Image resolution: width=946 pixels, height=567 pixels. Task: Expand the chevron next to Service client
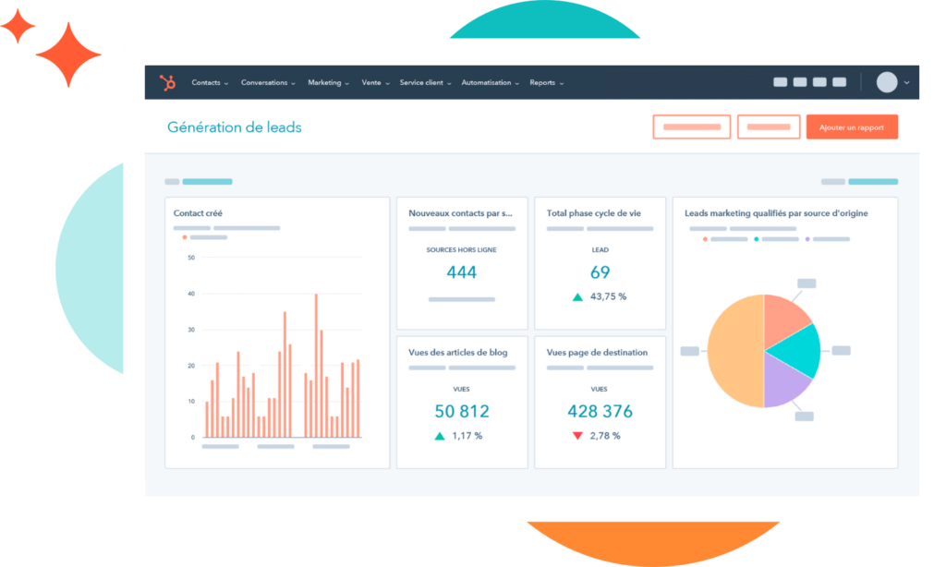tap(449, 84)
